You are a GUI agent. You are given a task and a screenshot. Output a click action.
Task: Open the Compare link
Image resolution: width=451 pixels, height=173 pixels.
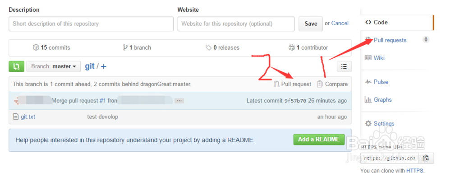point(336,84)
